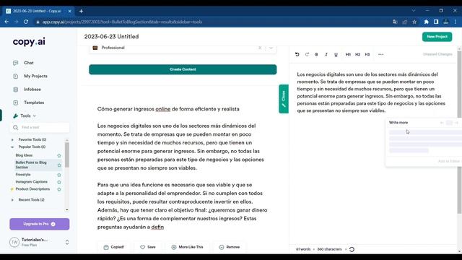
Task: Open the browser side panel icon
Action: click(x=436, y=22)
